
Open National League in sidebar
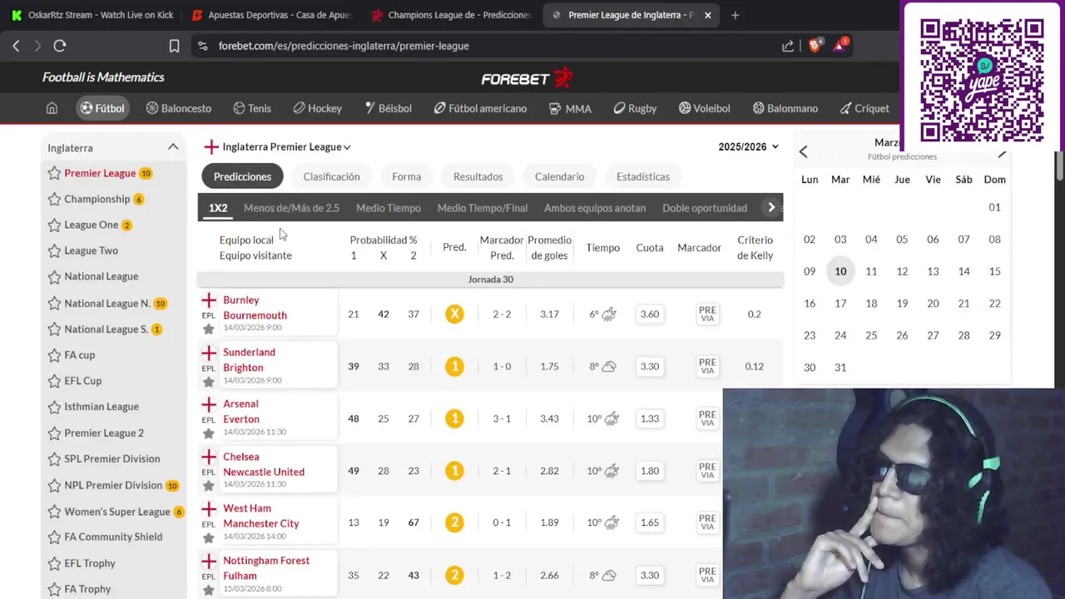click(102, 276)
